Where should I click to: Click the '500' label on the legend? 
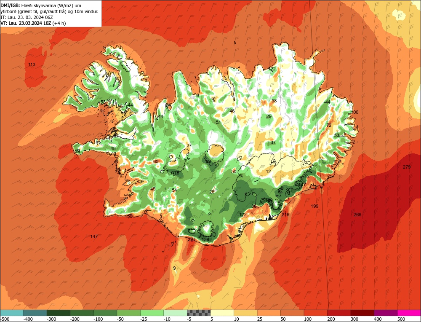[x=401, y=319]
